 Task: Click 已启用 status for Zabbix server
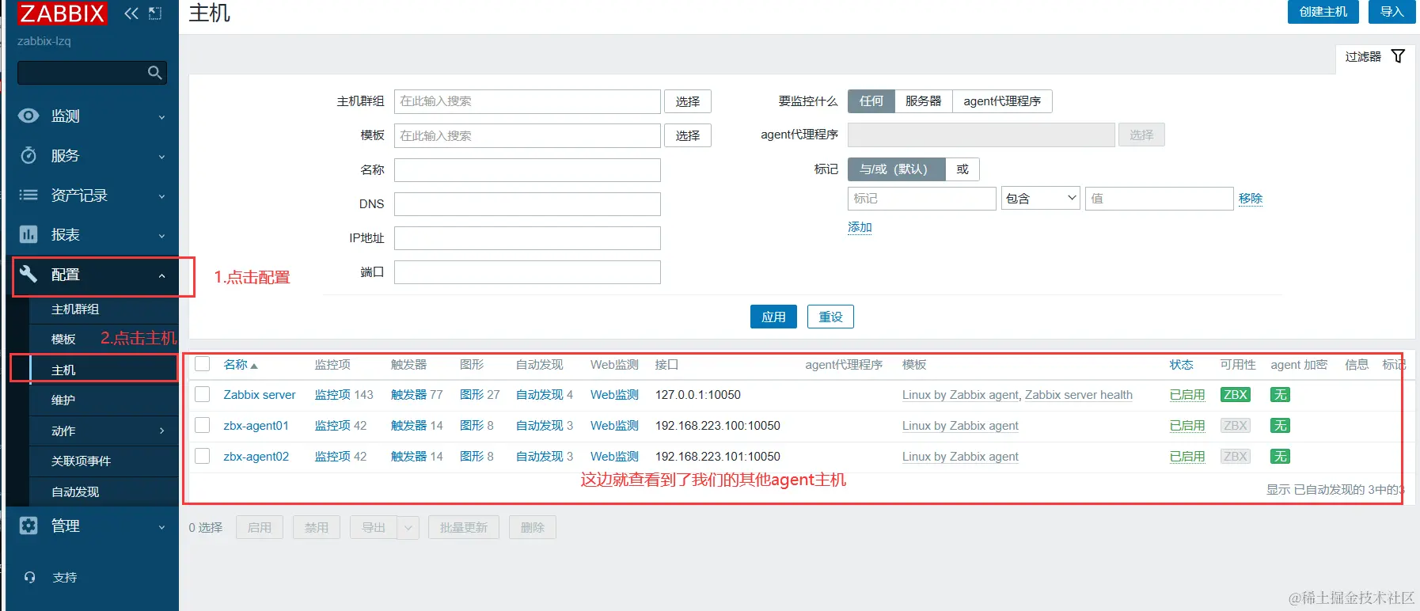coord(1187,395)
